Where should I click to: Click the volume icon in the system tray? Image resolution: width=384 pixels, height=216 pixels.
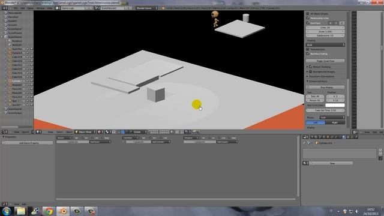357,211
